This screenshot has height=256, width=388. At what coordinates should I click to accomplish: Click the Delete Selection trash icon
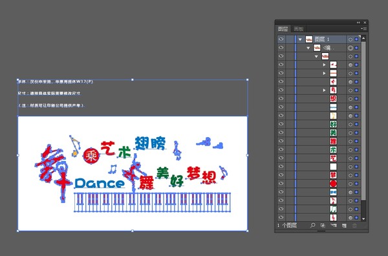(x=354, y=226)
